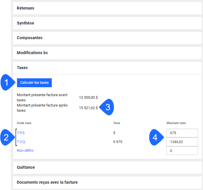
Task: Select the T.V.Q. amount field showing 1346,62
Action: click(x=182, y=142)
